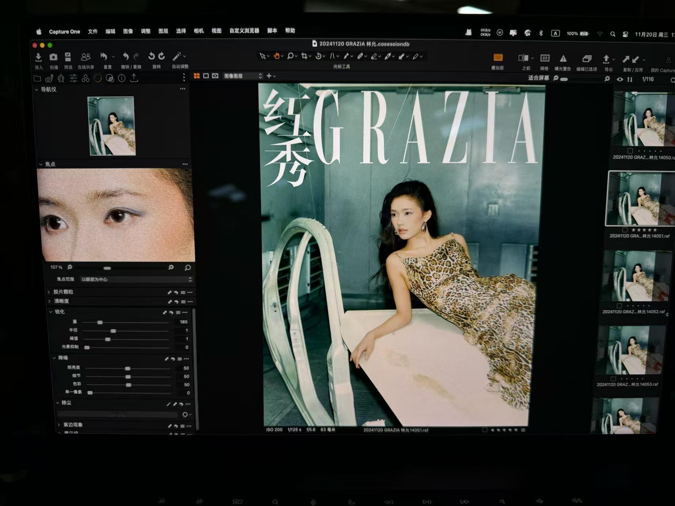The height and width of the screenshot is (506, 675).
Task: Open the capture camera tool tab
Action: click(49, 78)
